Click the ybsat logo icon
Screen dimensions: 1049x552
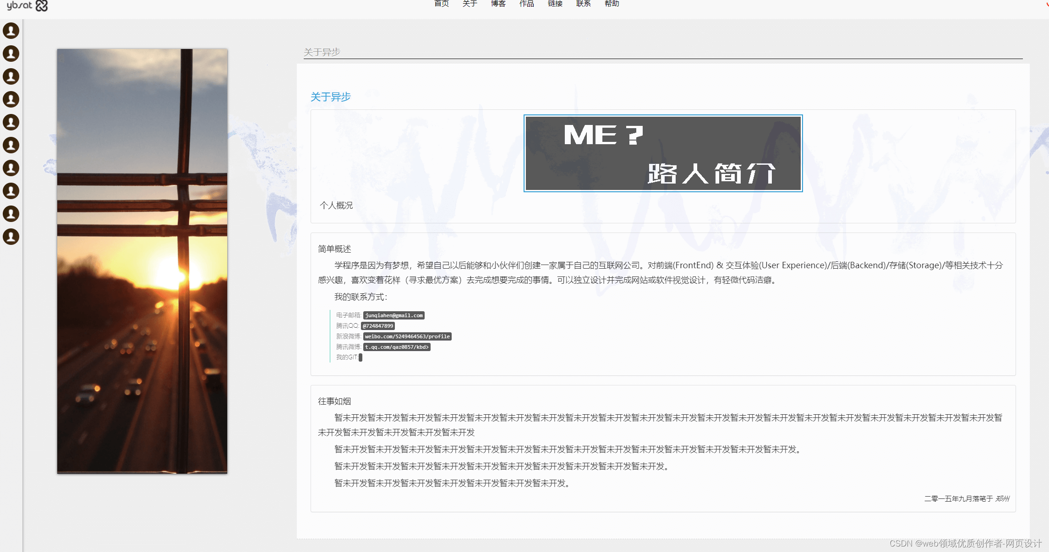(x=27, y=5)
